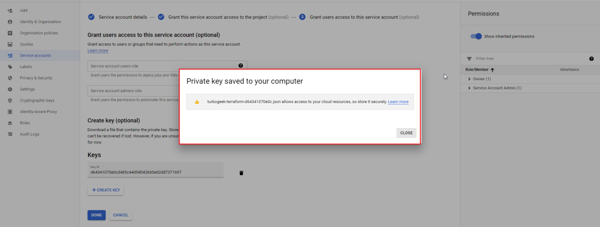The image size is (600, 227).
Task: Open Learn more link in key warning
Action: pyautogui.click(x=398, y=102)
